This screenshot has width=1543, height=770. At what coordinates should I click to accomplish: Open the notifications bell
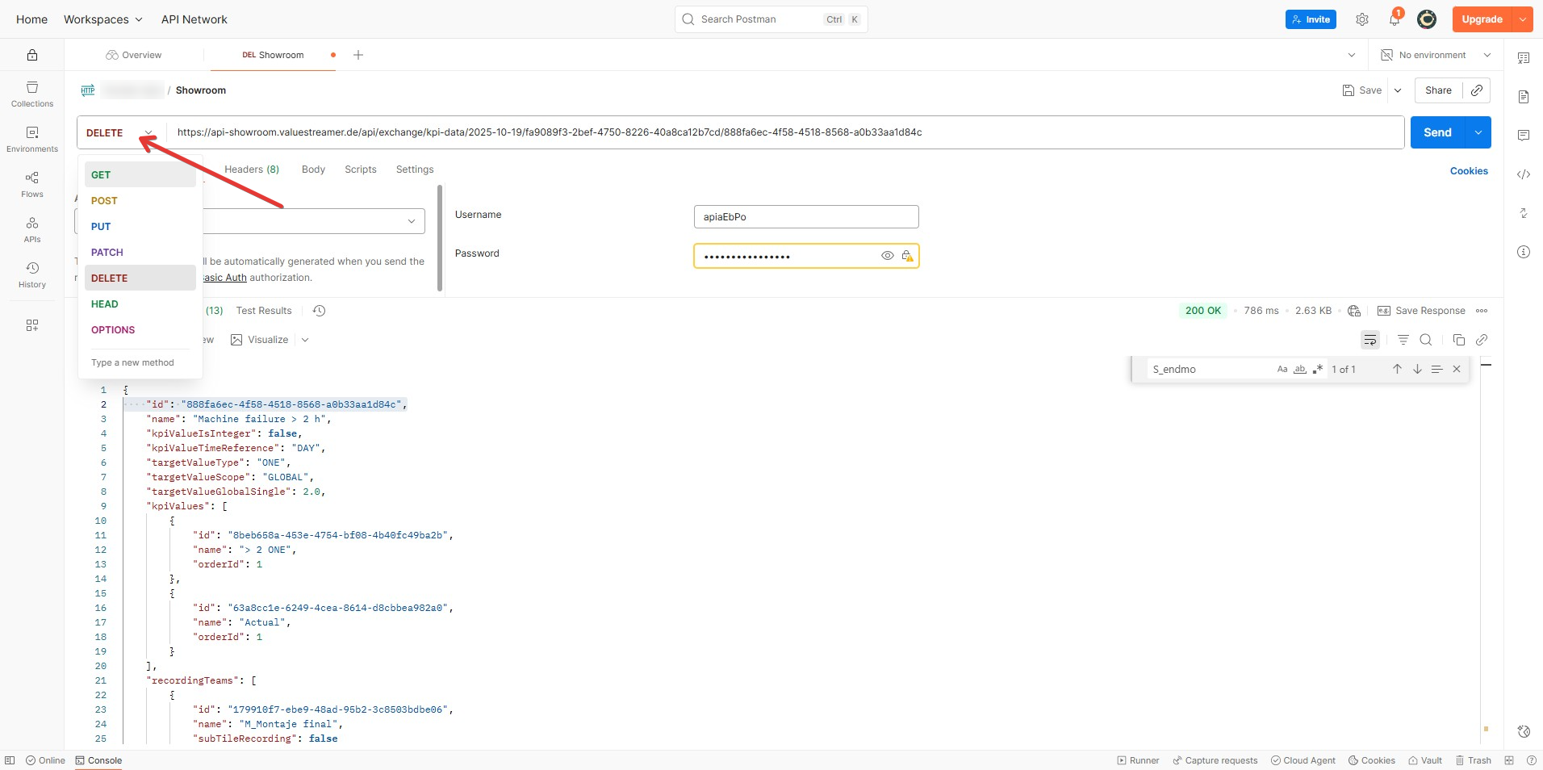point(1395,19)
